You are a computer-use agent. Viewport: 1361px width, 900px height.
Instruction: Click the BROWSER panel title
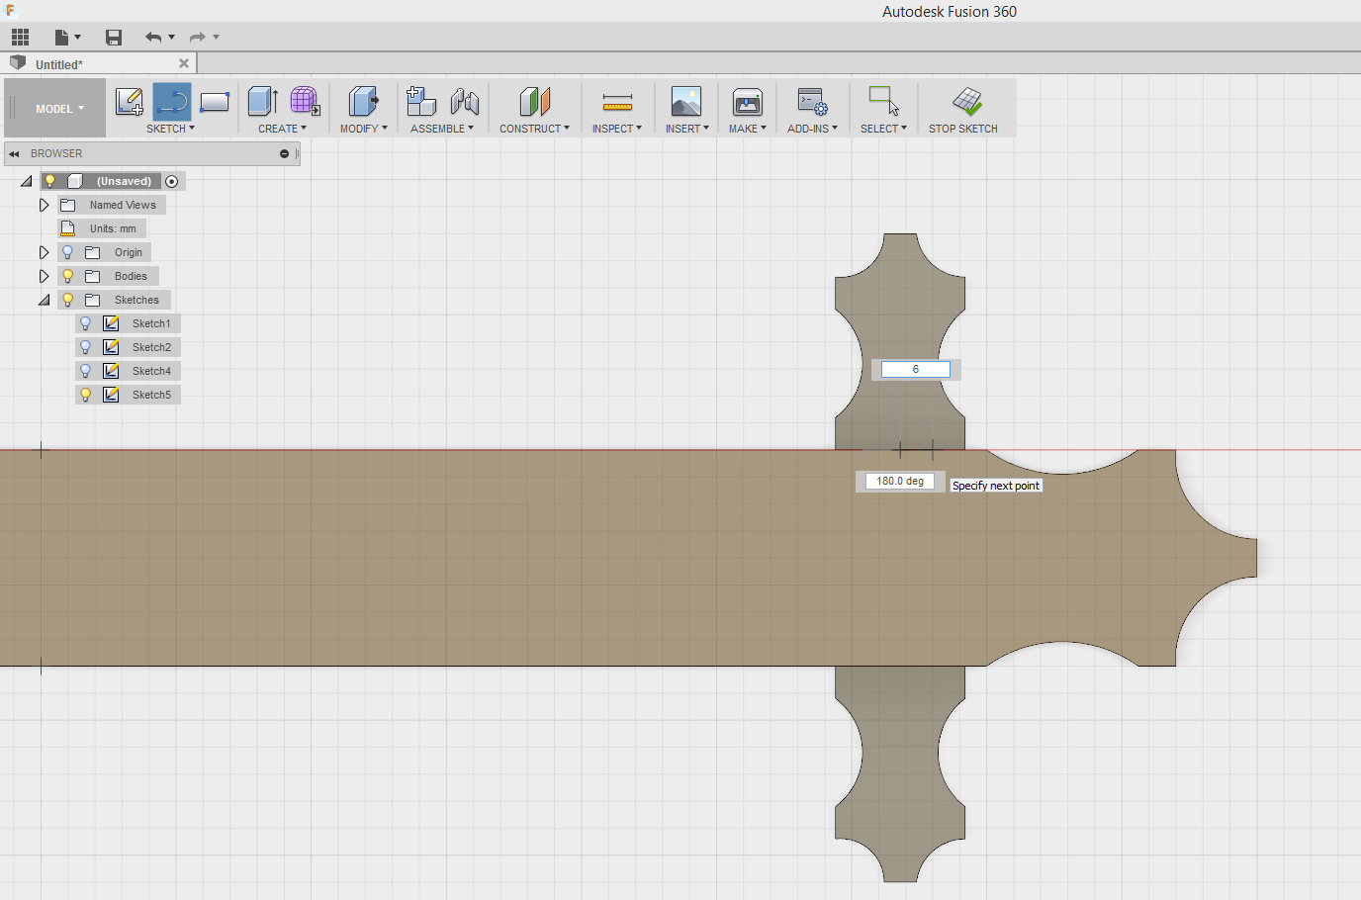click(x=56, y=153)
